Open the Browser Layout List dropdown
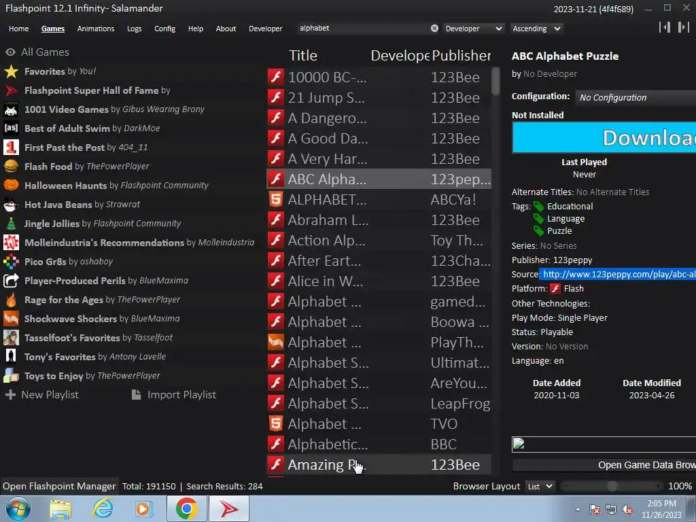 point(540,487)
